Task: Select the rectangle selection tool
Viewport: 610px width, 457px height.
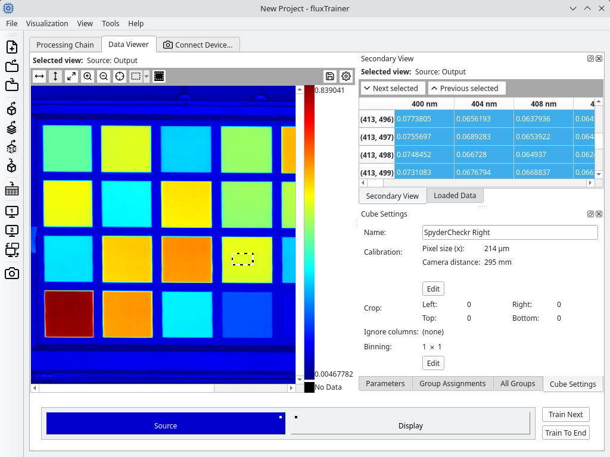Action: point(136,76)
